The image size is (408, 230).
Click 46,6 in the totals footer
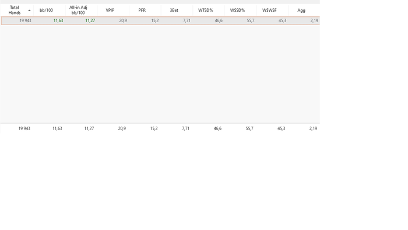217,128
